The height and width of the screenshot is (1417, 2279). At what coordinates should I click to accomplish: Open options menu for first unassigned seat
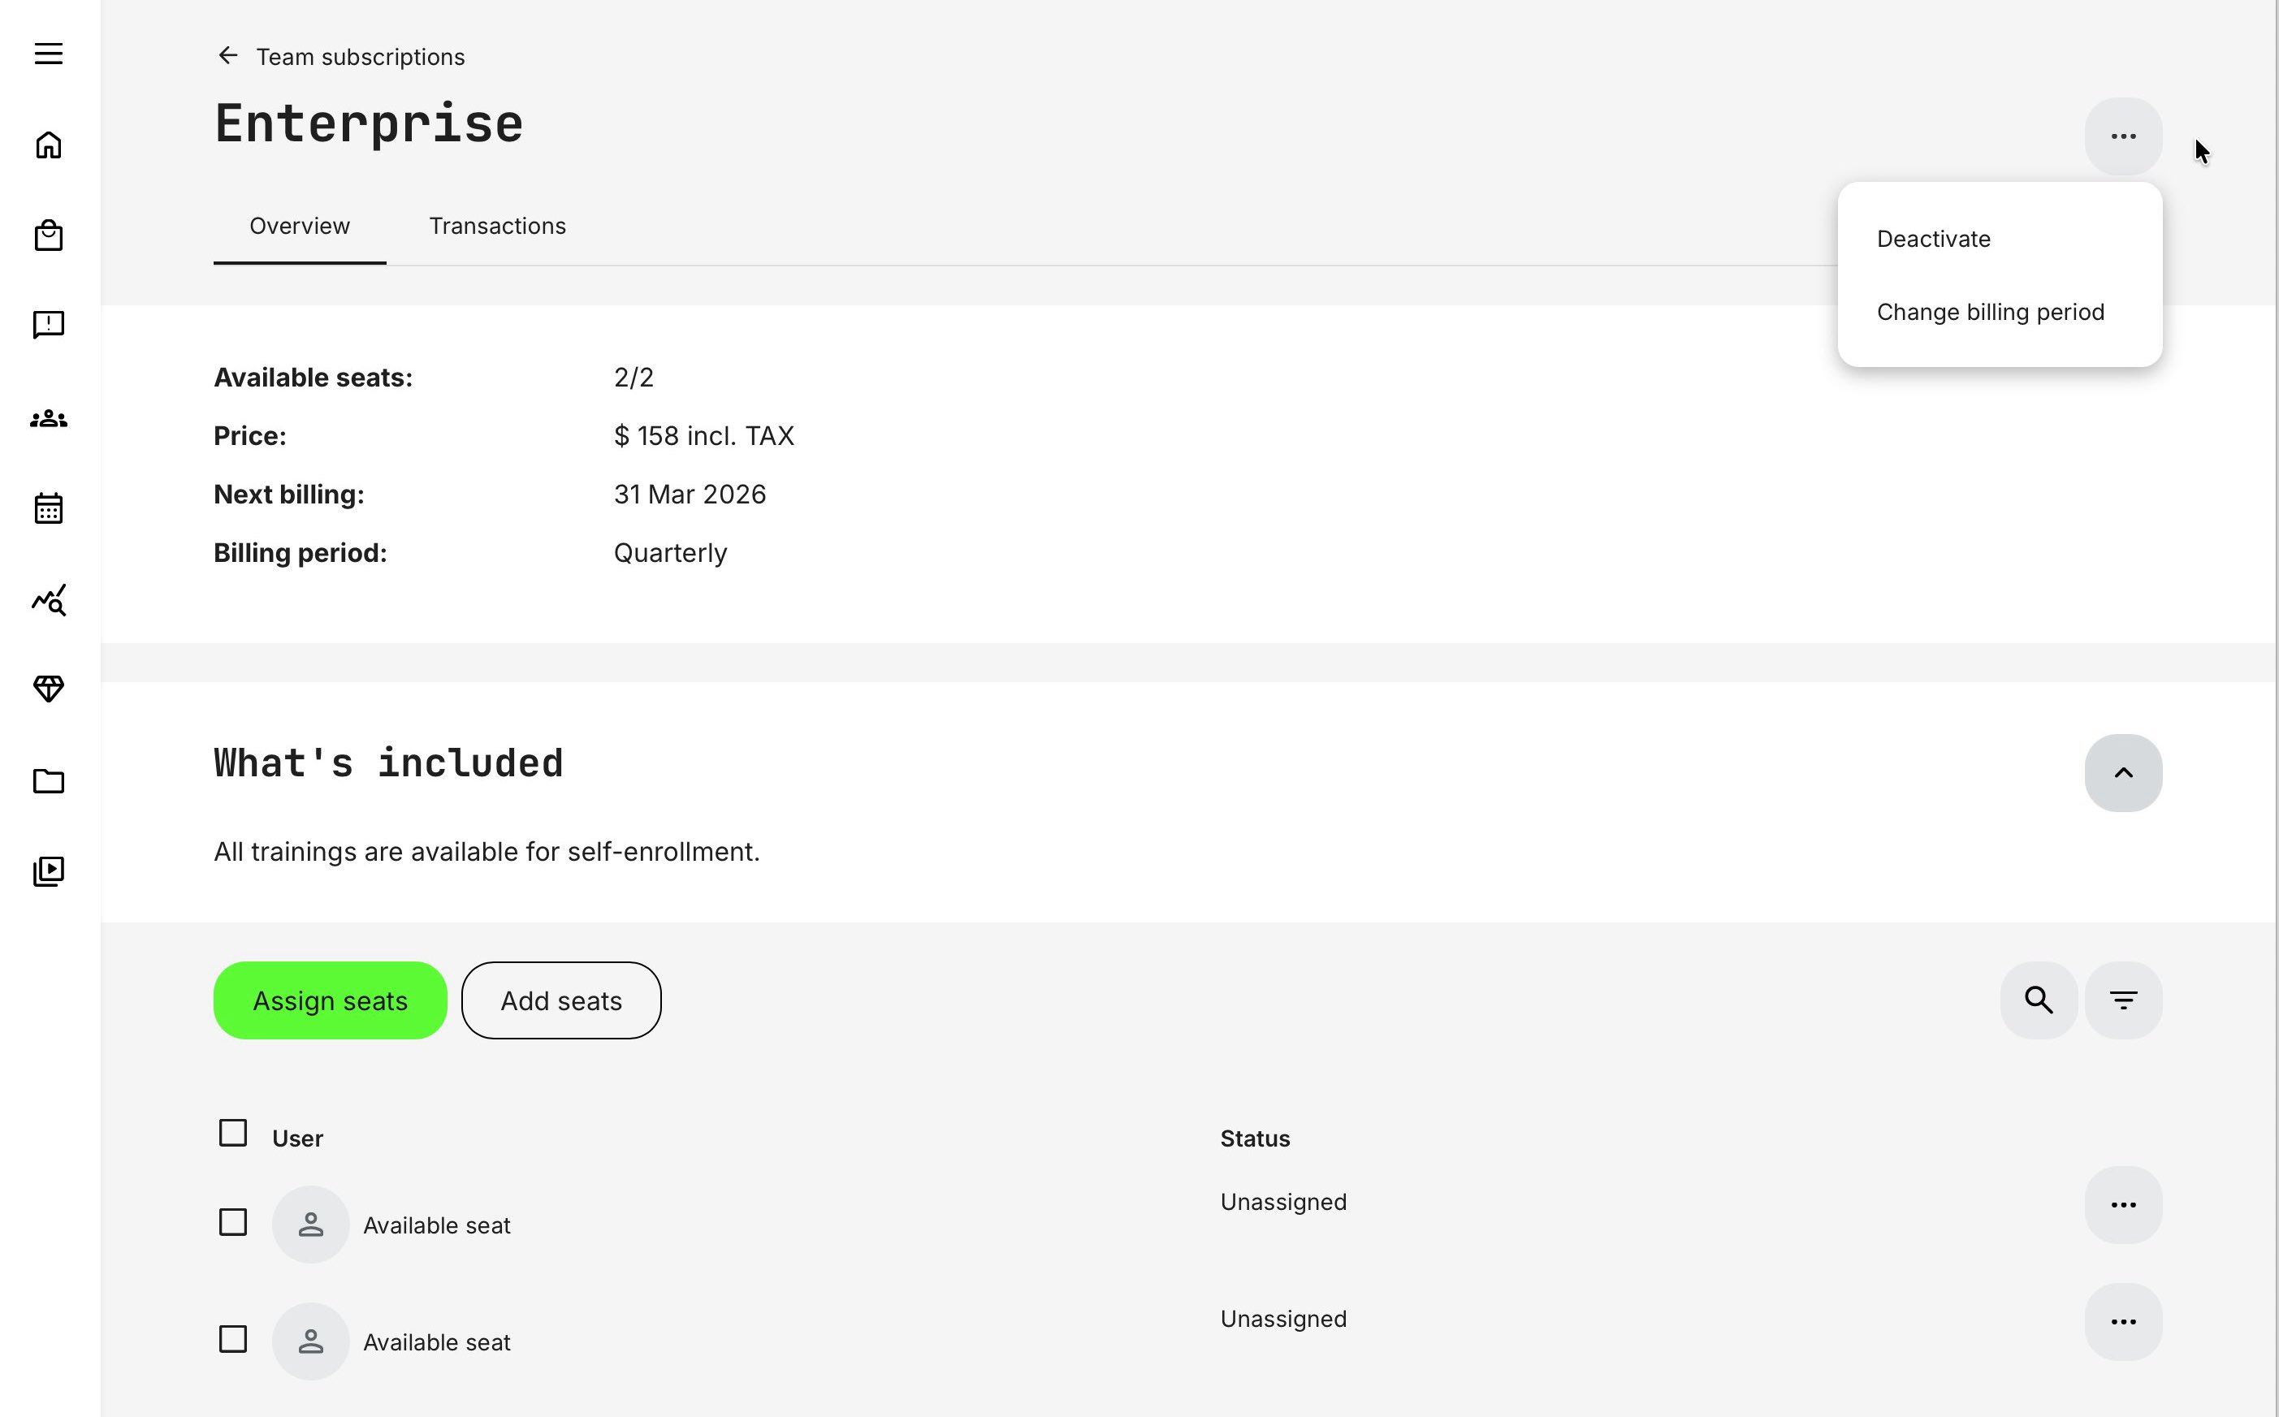(x=2123, y=1205)
